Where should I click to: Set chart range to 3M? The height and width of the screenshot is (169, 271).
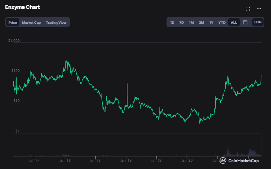tap(201, 22)
